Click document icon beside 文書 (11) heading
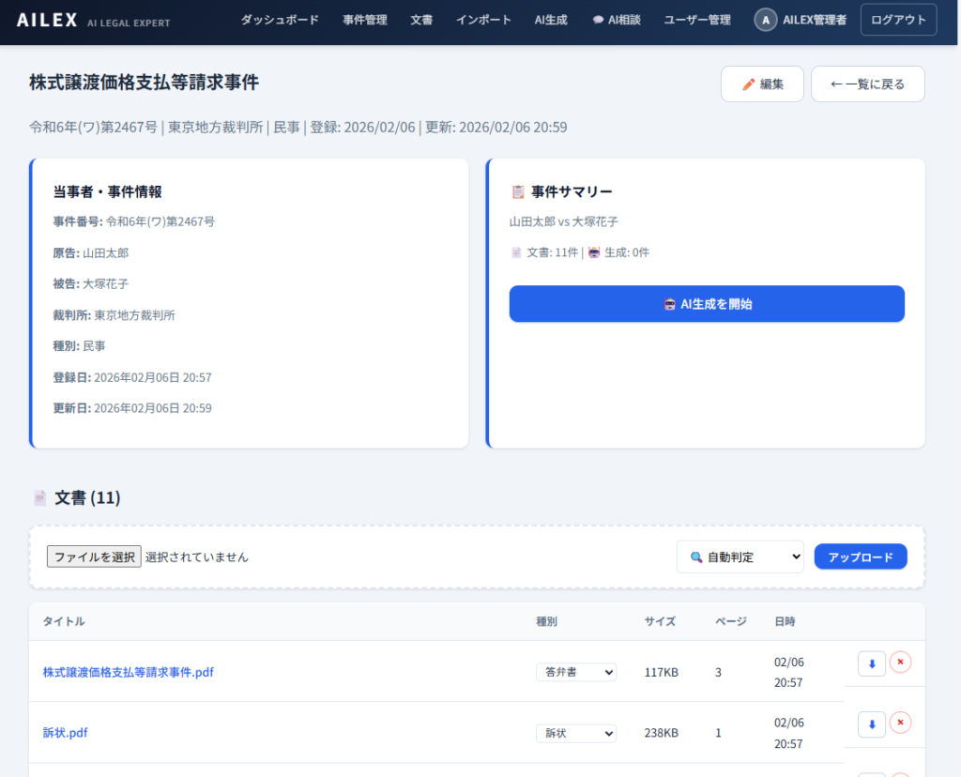Screen dimensions: 961x777 pyautogui.click(x=40, y=498)
